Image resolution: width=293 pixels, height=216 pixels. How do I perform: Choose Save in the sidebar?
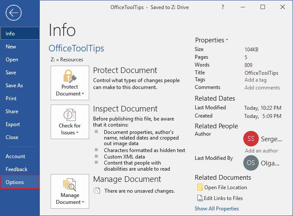click(x=20, y=73)
